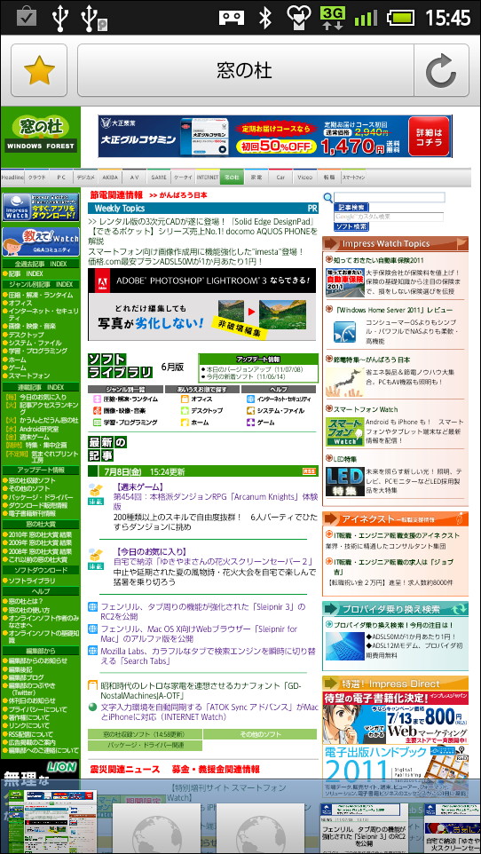
Task: Click the 詳細はコチラ red ad button
Action: pyautogui.click(x=430, y=136)
